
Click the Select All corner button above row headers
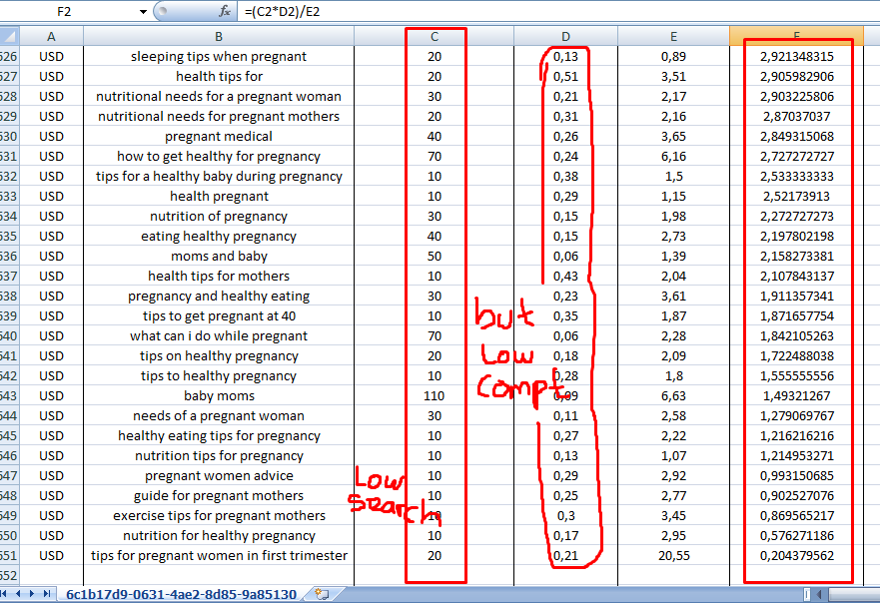point(9,35)
